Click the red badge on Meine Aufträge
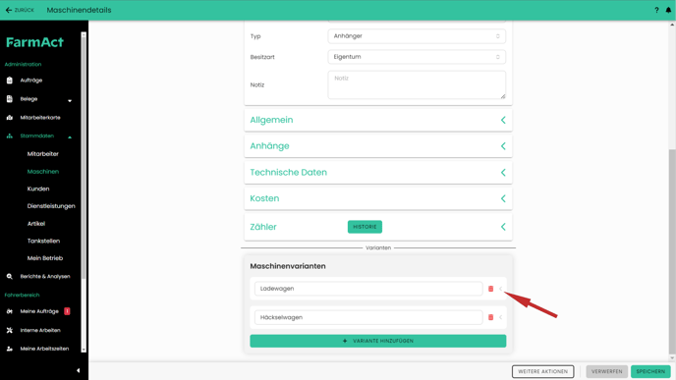The width and height of the screenshot is (676, 380). coord(67,311)
